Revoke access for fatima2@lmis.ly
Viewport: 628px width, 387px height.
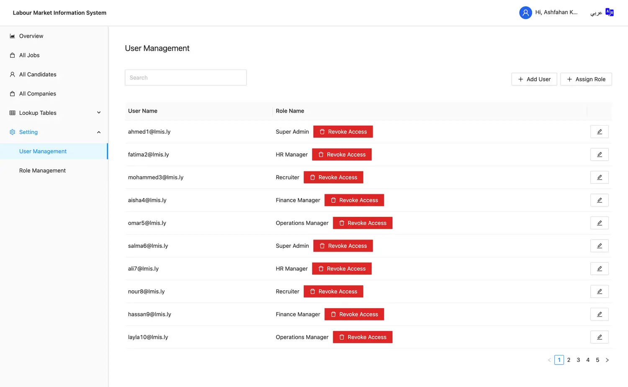[342, 155]
